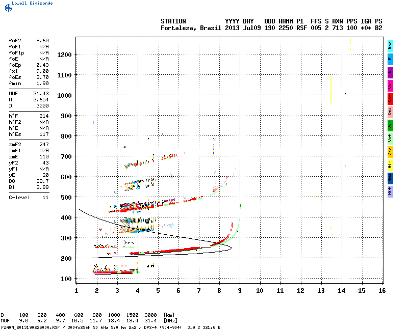
Task: Click the foF2 value 8.60
Action: tap(42, 41)
